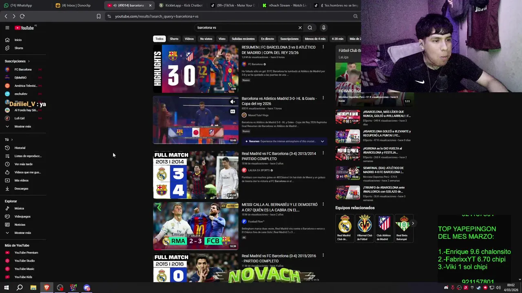
Task: Unmute the Barcelona vs Atletico preview
Action: pyautogui.click(x=232, y=102)
